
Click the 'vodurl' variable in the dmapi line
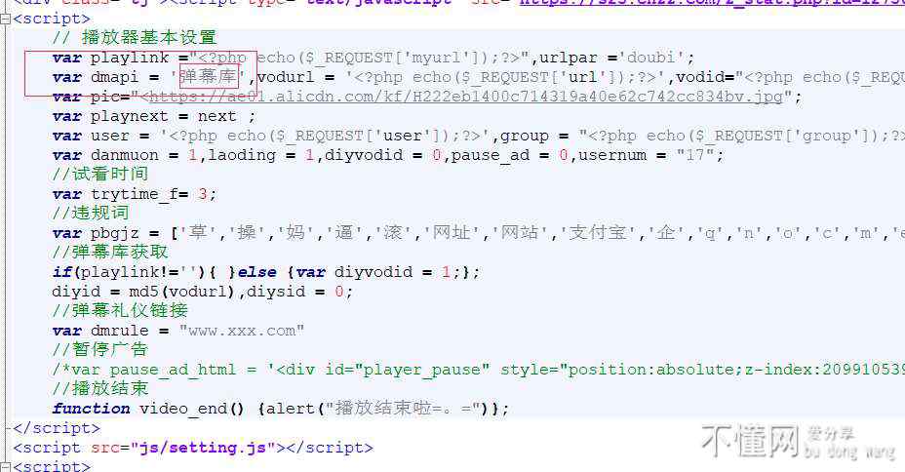coord(286,77)
